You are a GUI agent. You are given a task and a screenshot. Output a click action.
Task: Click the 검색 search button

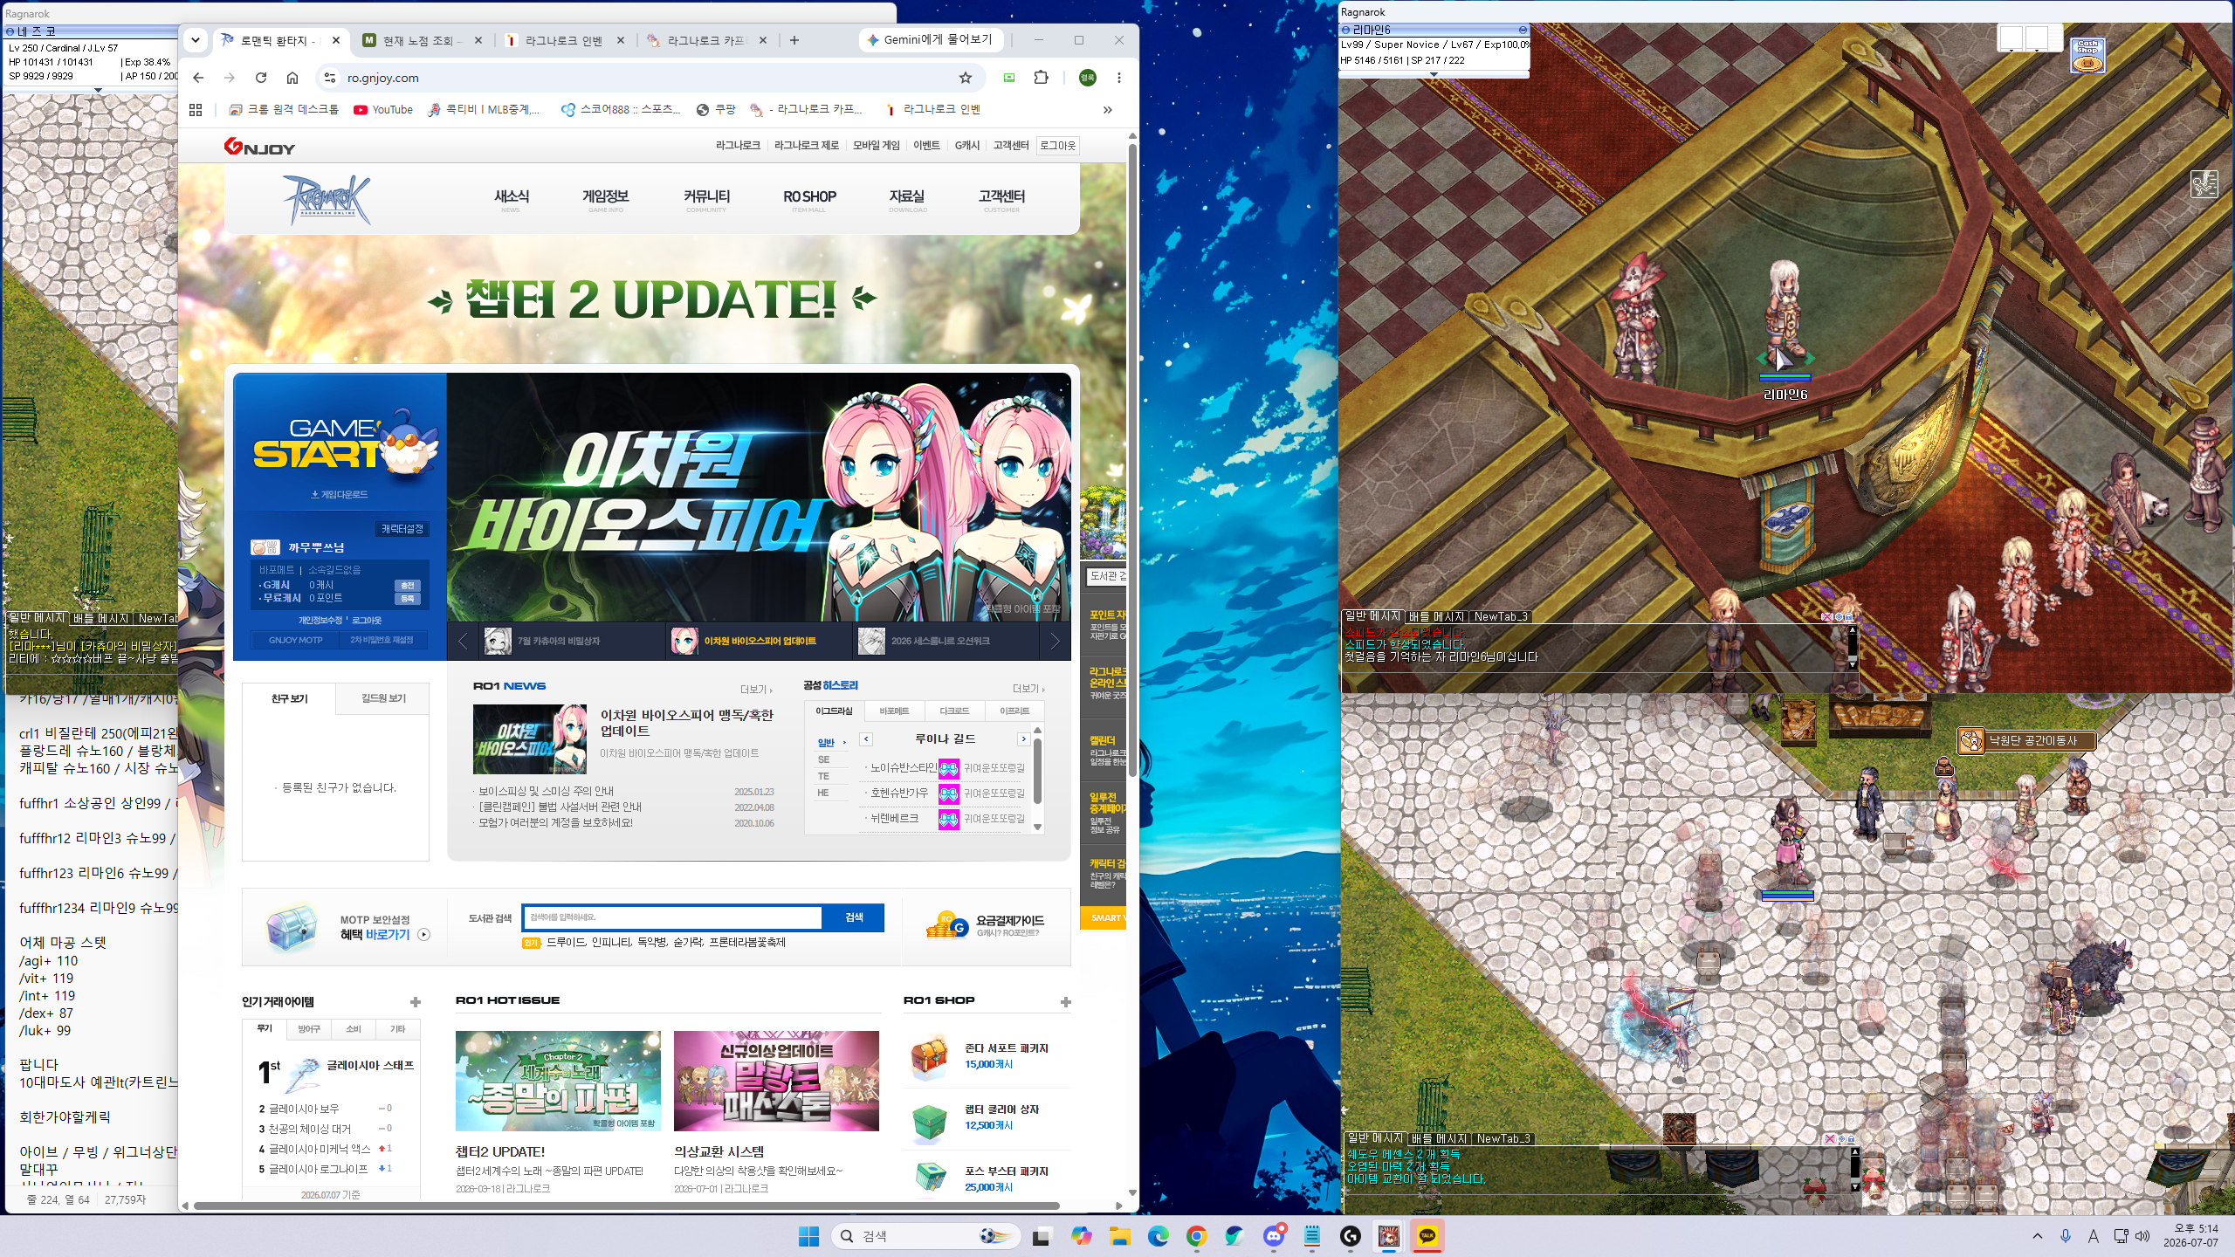coord(854,917)
